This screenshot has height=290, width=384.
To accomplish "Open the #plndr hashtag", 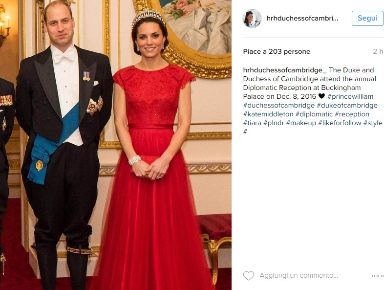I will click(274, 123).
